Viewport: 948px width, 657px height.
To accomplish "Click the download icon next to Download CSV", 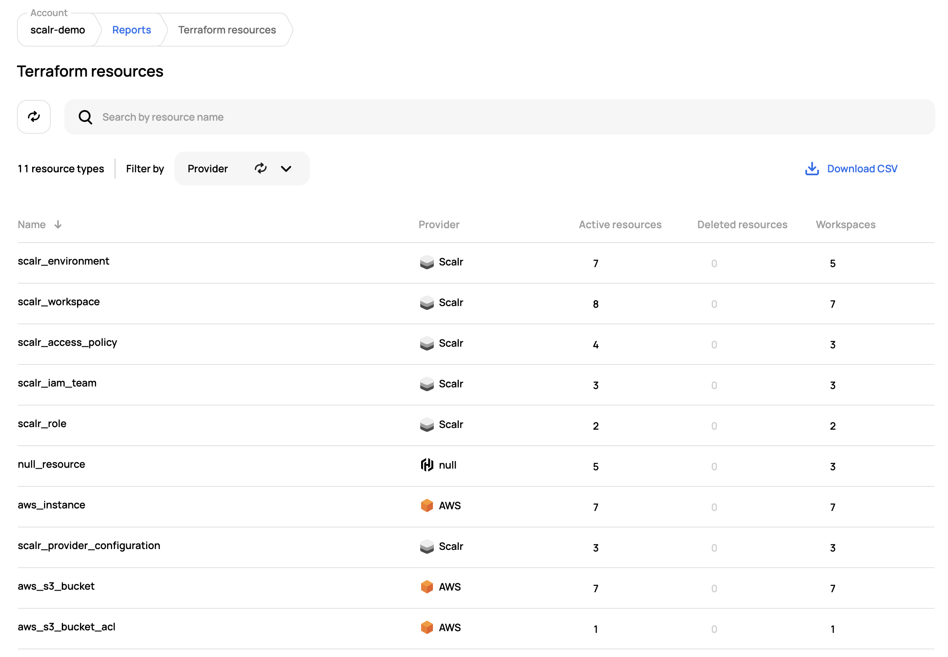I will (x=812, y=168).
